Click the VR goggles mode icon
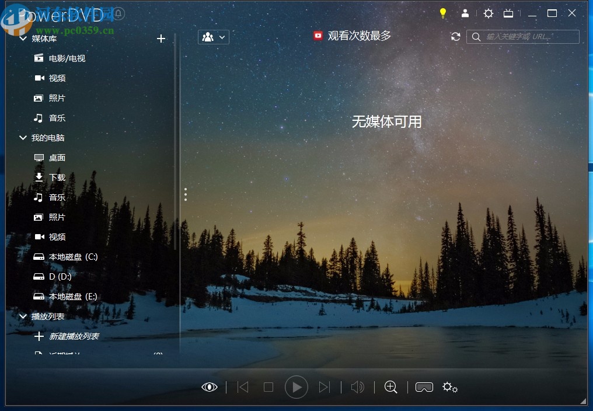593x411 pixels. point(424,387)
